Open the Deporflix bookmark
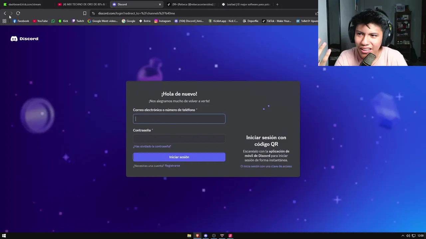Screen dimensions: 426x239 250,21
